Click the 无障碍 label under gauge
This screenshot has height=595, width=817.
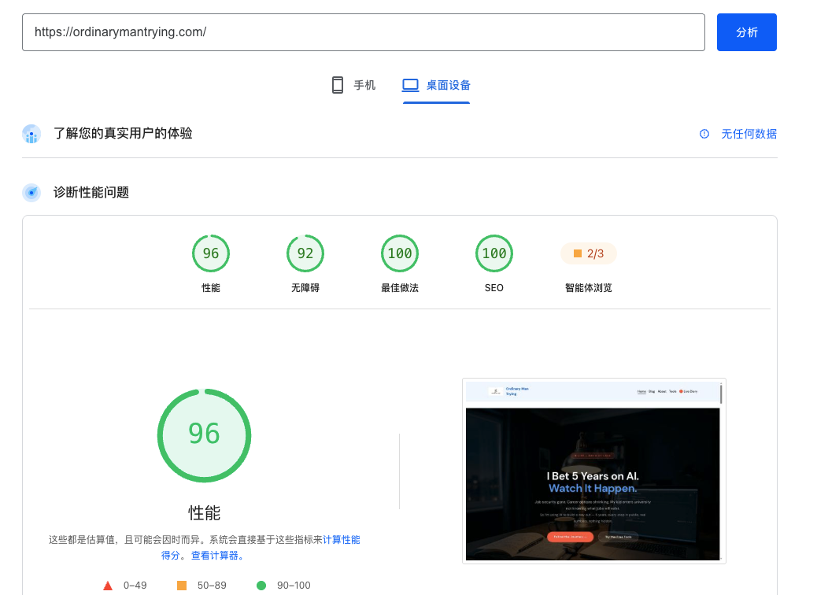point(305,287)
